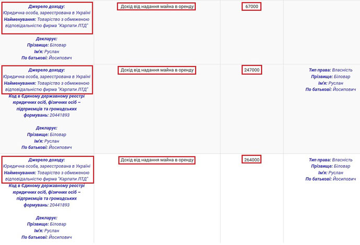
Task: Select "Тип права: Власність" in the 264000 row
Action: [331, 160]
